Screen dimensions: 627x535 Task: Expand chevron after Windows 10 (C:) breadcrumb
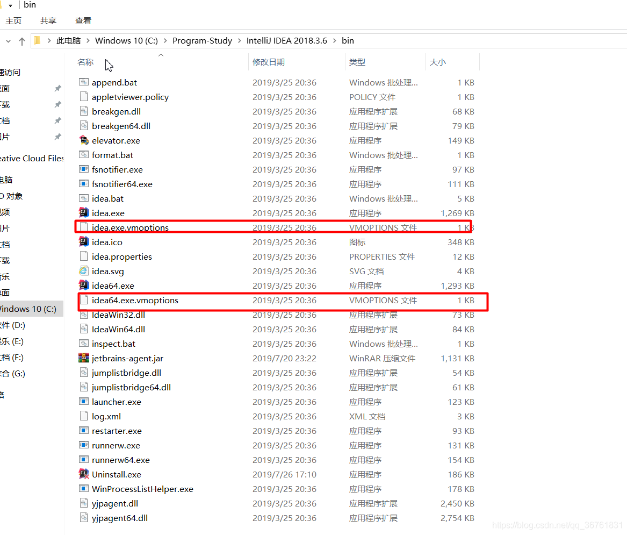(x=165, y=41)
